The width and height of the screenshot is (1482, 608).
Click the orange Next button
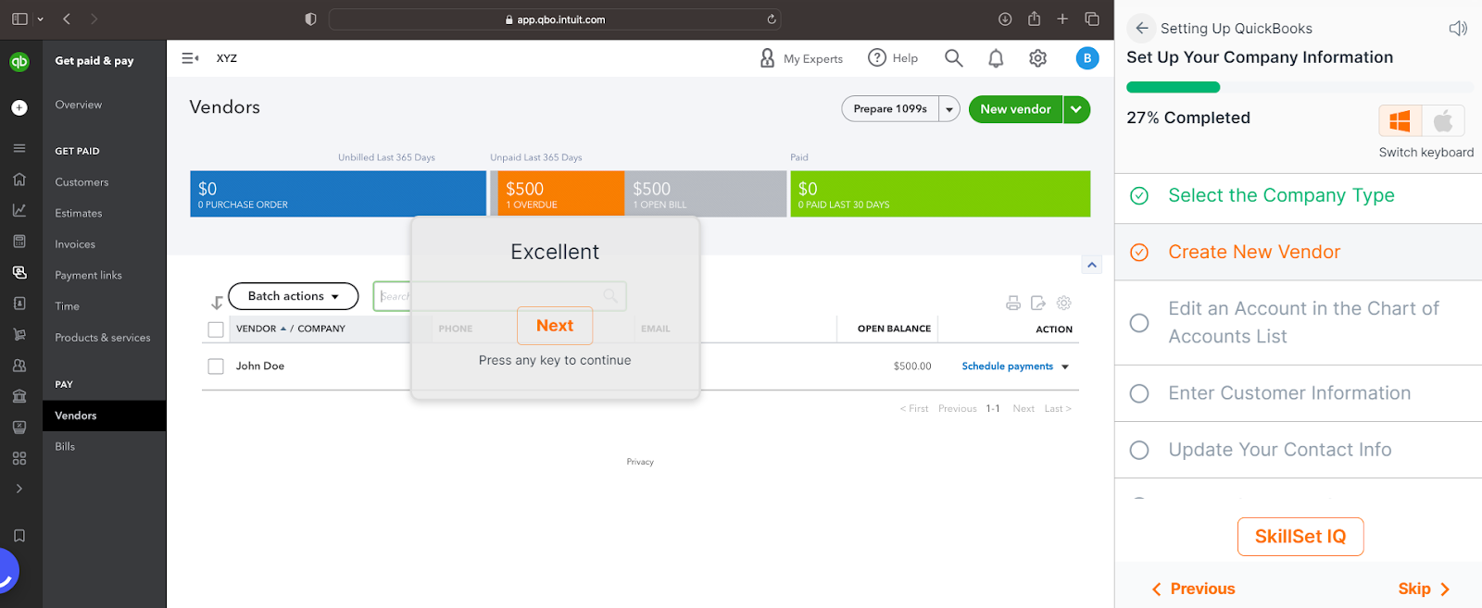[x=555, y=326]
